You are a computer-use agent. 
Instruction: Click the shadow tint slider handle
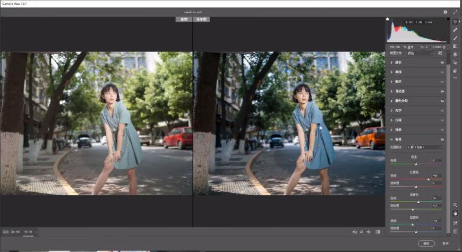(x=416, y=164)
